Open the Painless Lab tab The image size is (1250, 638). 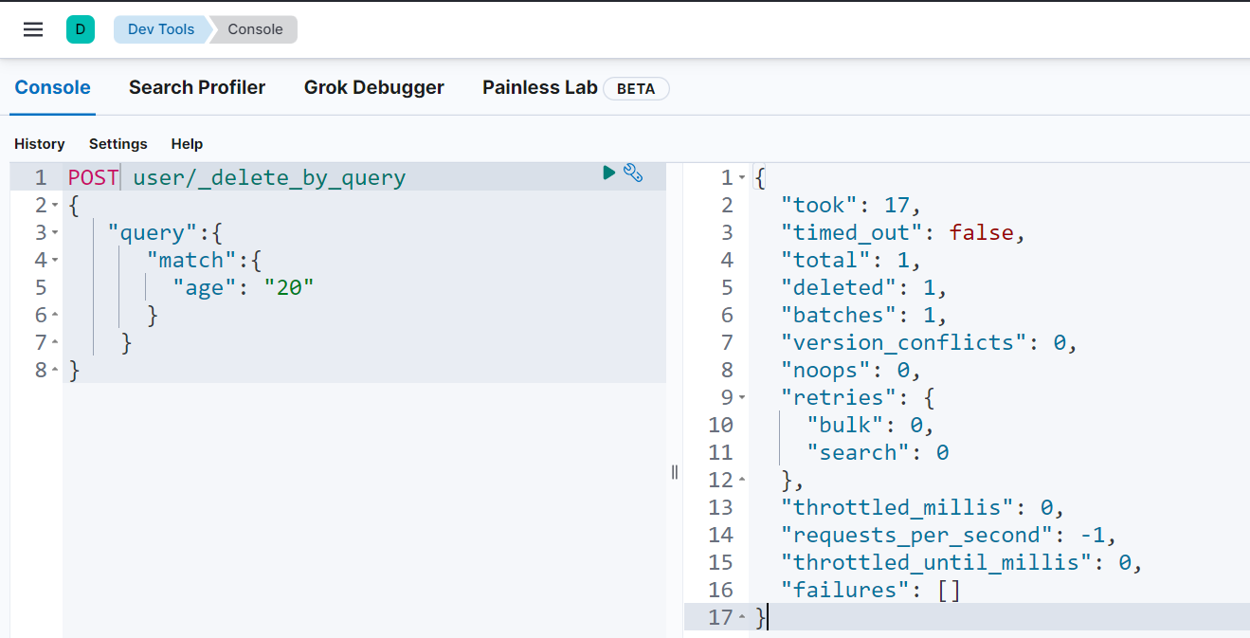point(540,88)
